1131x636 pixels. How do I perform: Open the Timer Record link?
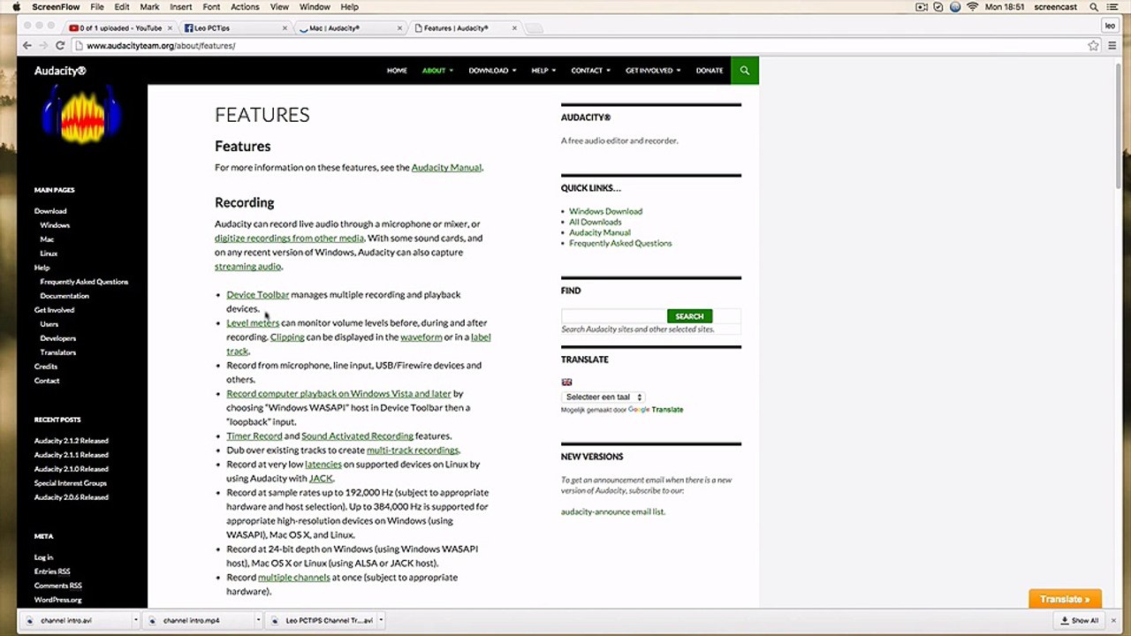tap(254, 435)
